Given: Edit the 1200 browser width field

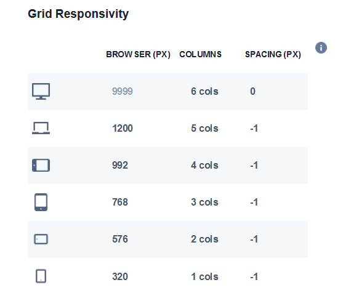Looking at the screenshot, I should [x=123, y=128].
